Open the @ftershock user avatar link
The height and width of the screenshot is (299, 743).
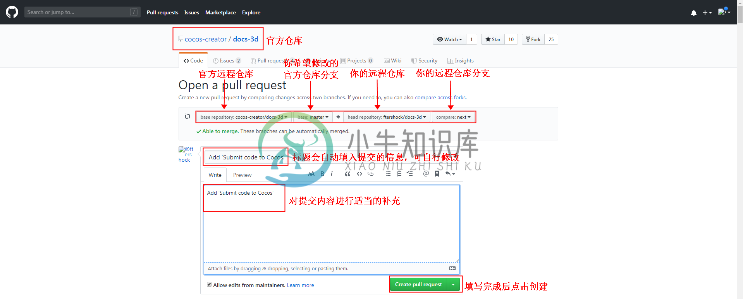point(186,154)
